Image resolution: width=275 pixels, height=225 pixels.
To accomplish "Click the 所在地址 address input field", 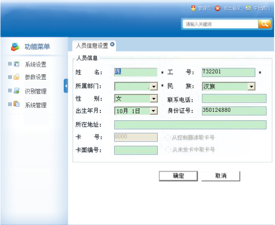I will 190,124.
